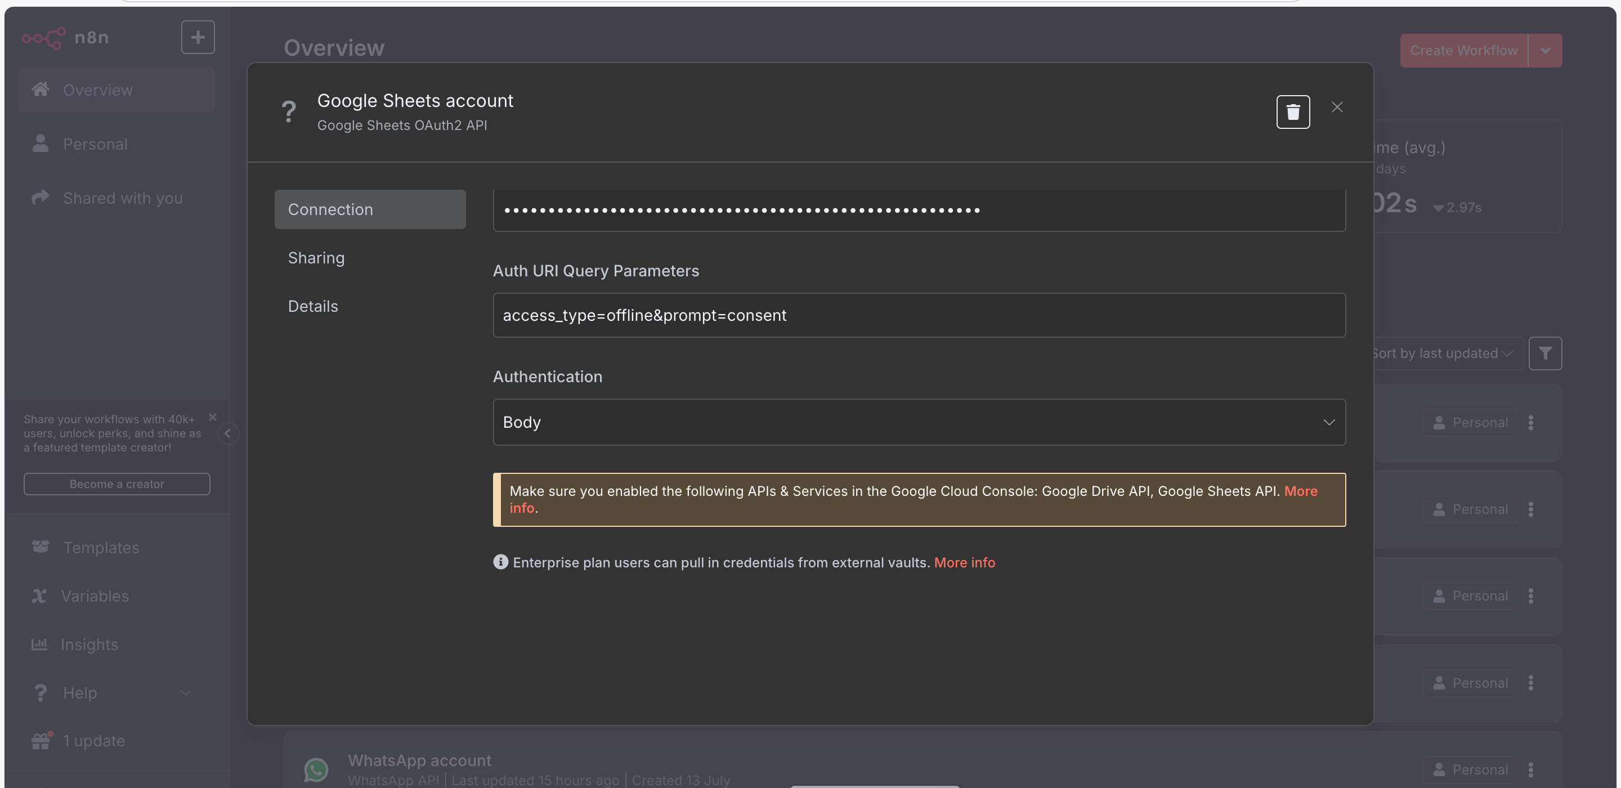Click Personal badge on the WhatsApp account row
Screen dimensions: 1621x788
[x=1470, y=769]
